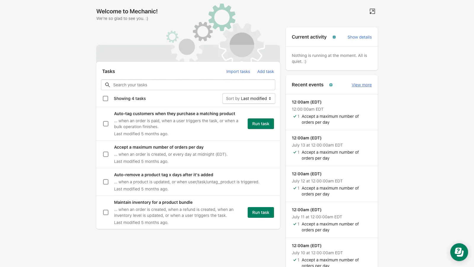Screen dimensions: 474x267
Task: Open the Sort by Last modified dropdown
Action: (x=249, y=98)
